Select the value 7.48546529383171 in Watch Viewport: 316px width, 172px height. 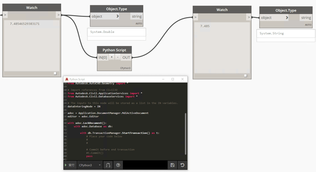pos(25,24)
